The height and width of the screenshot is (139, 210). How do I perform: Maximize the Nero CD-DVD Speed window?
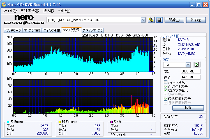(199, 5)
